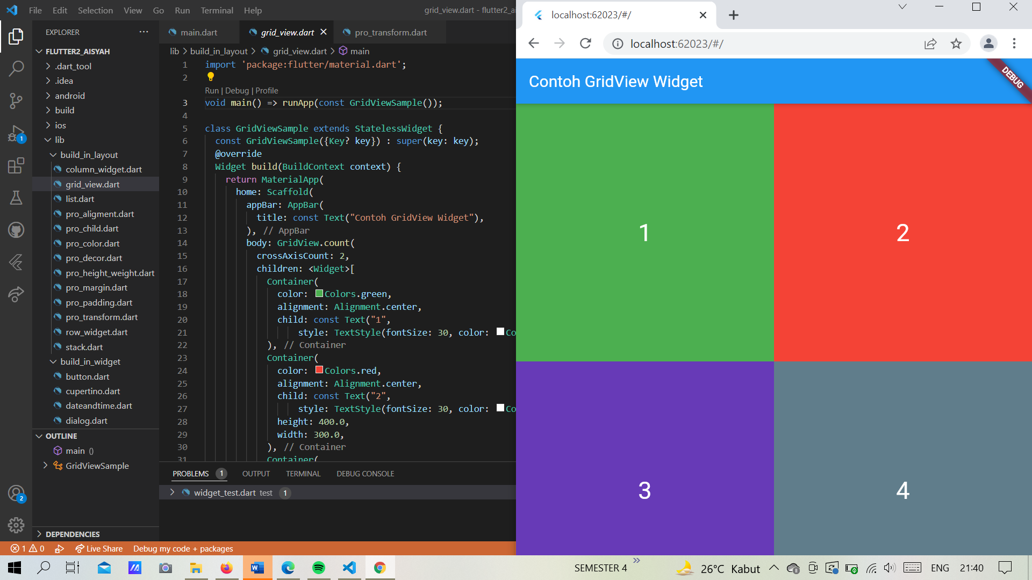Open Spotify from the taskbar

(319, 567)
